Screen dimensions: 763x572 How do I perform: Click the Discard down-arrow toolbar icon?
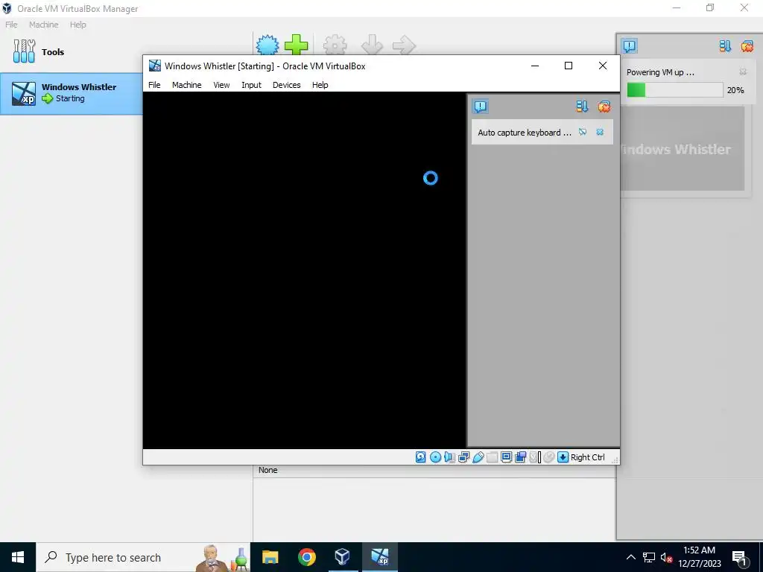pos(373,45)
